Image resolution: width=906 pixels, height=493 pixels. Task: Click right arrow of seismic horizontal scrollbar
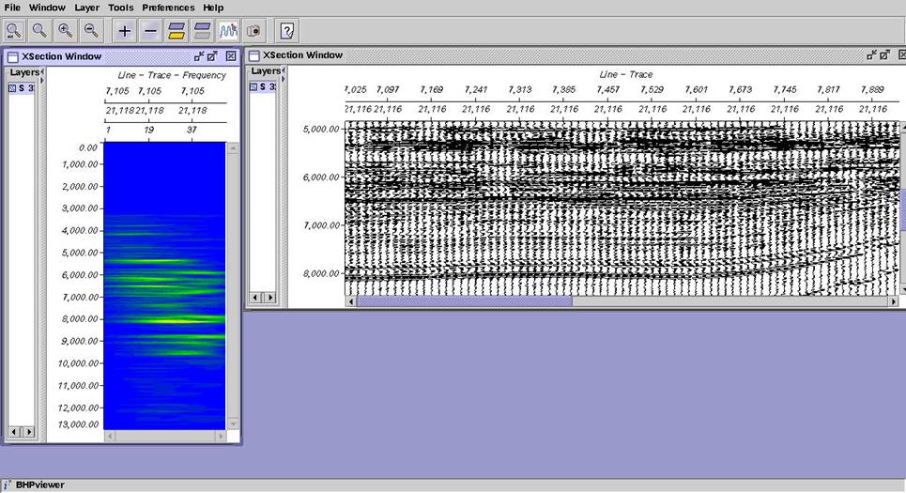[893, 301]
